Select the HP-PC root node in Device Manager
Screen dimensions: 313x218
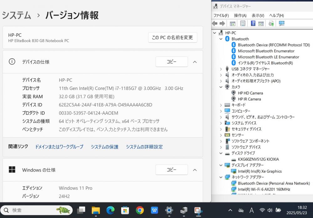(x=231, y=33)
